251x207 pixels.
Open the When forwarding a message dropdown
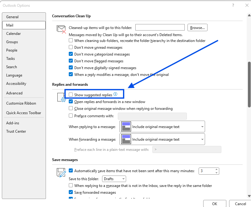coord(162,139)
